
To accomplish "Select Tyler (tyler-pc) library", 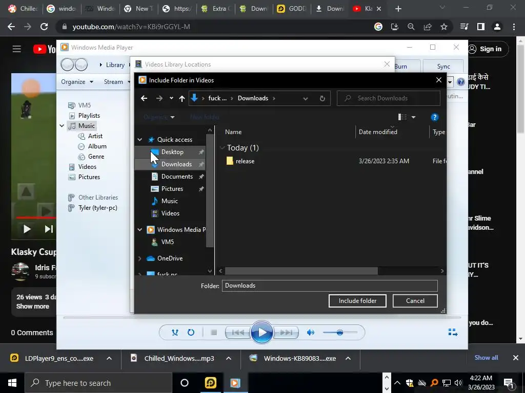I will point(97,208).
